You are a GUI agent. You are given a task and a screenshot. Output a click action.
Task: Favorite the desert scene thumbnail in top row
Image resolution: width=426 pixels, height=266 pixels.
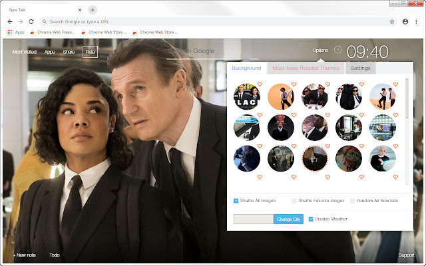[395, 84]
